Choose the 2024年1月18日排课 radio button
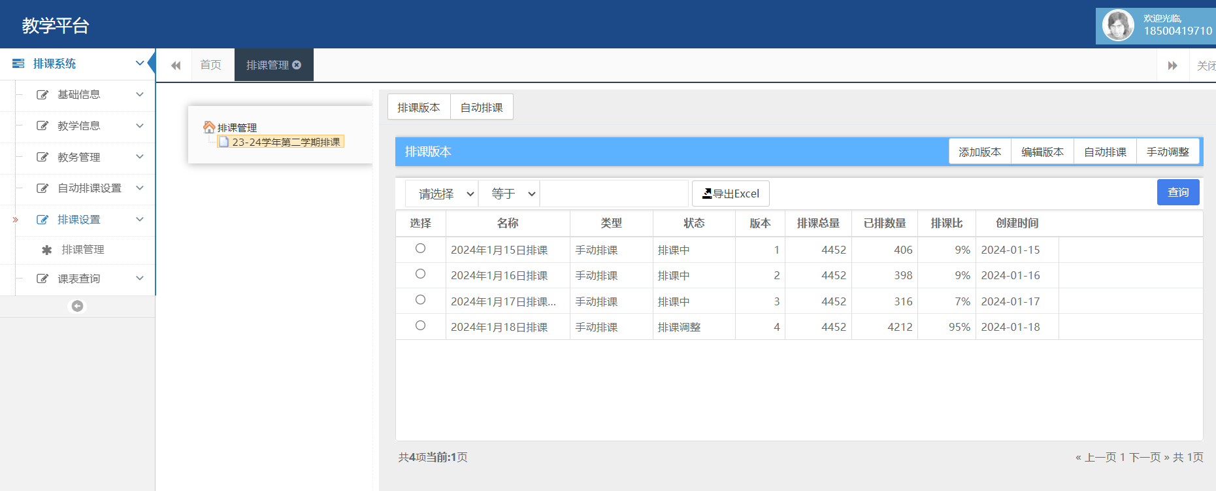This screenshot has height=491, width=1216. point(420,326)
